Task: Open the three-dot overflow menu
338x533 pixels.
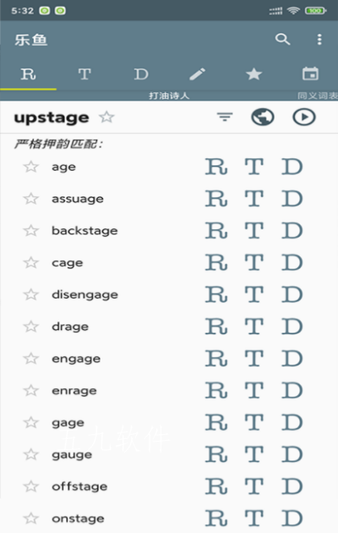Action: pos(319,40)
